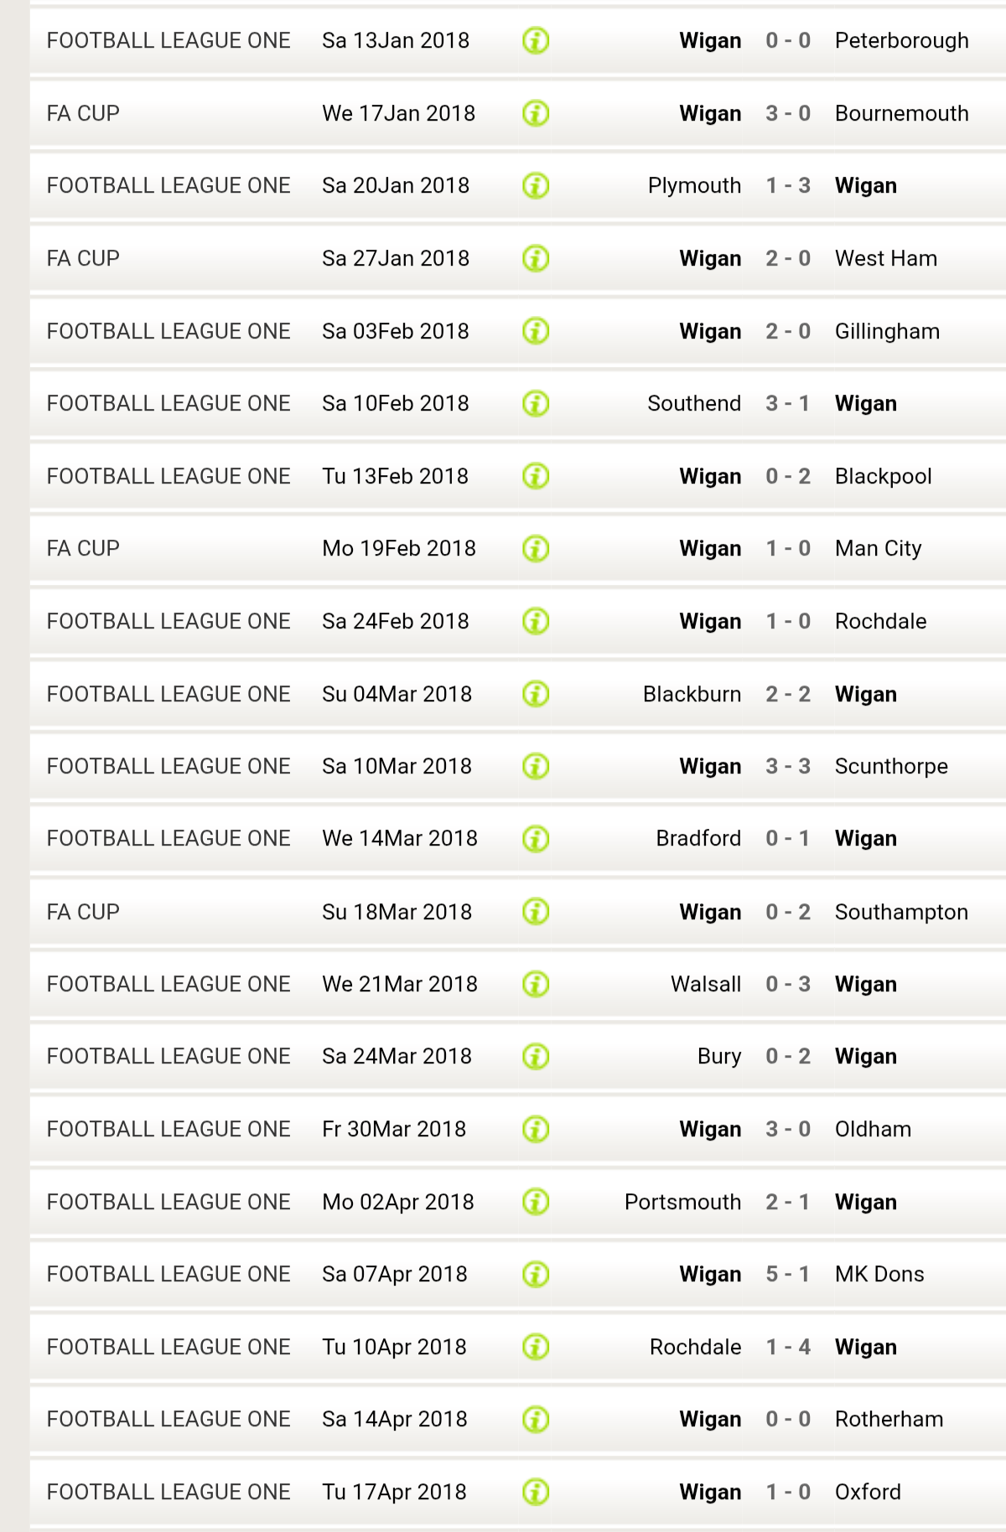Open info icon for Wigan vs West Ham
The height and width of the screenshot is (1532, 1006).
tap(536, 258)
